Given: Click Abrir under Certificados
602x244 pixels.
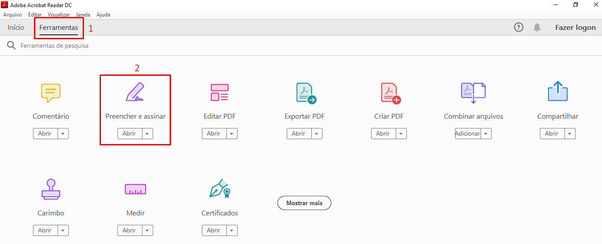Looking at the screenshot, I should (x=214, y=231).
